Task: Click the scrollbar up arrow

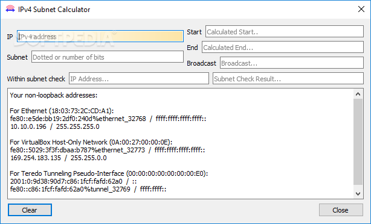Action: click(358, 95)
